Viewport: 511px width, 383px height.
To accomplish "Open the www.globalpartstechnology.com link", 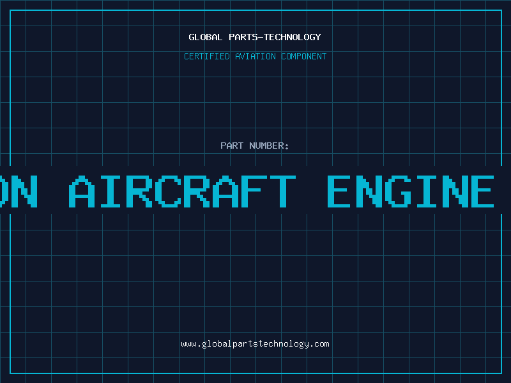I will pyautogui.click(x=255, y=344).
